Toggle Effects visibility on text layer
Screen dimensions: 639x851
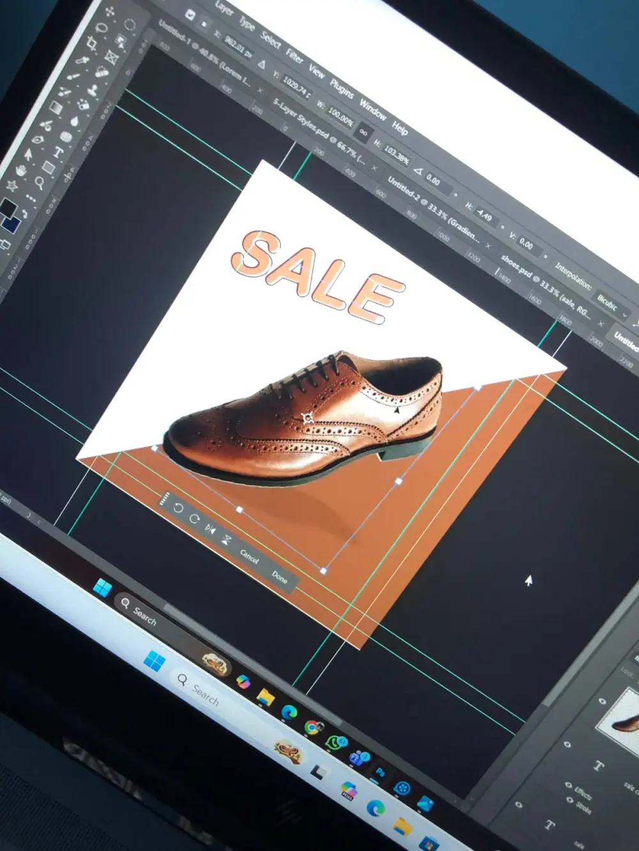click(568, 785)
